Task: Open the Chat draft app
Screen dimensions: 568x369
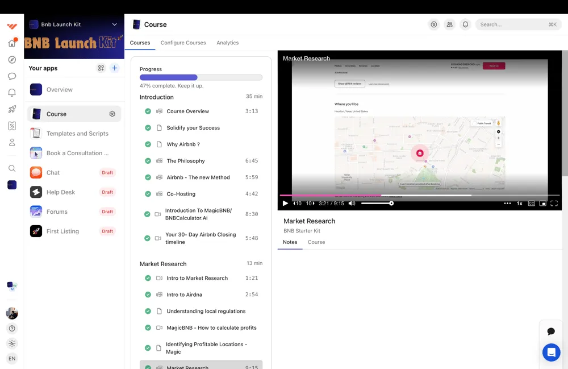Action: click(74, 172)
